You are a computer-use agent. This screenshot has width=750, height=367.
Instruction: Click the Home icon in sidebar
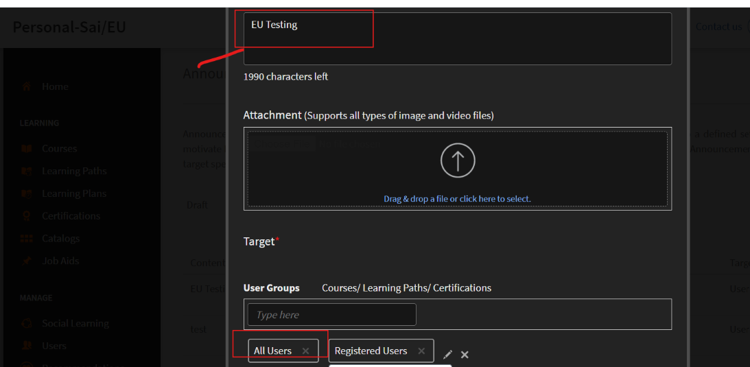pyautogui.click(x=27, y=87)
